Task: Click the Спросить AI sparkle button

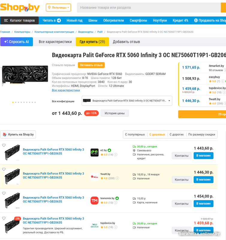Action: (x=16, y=42)
